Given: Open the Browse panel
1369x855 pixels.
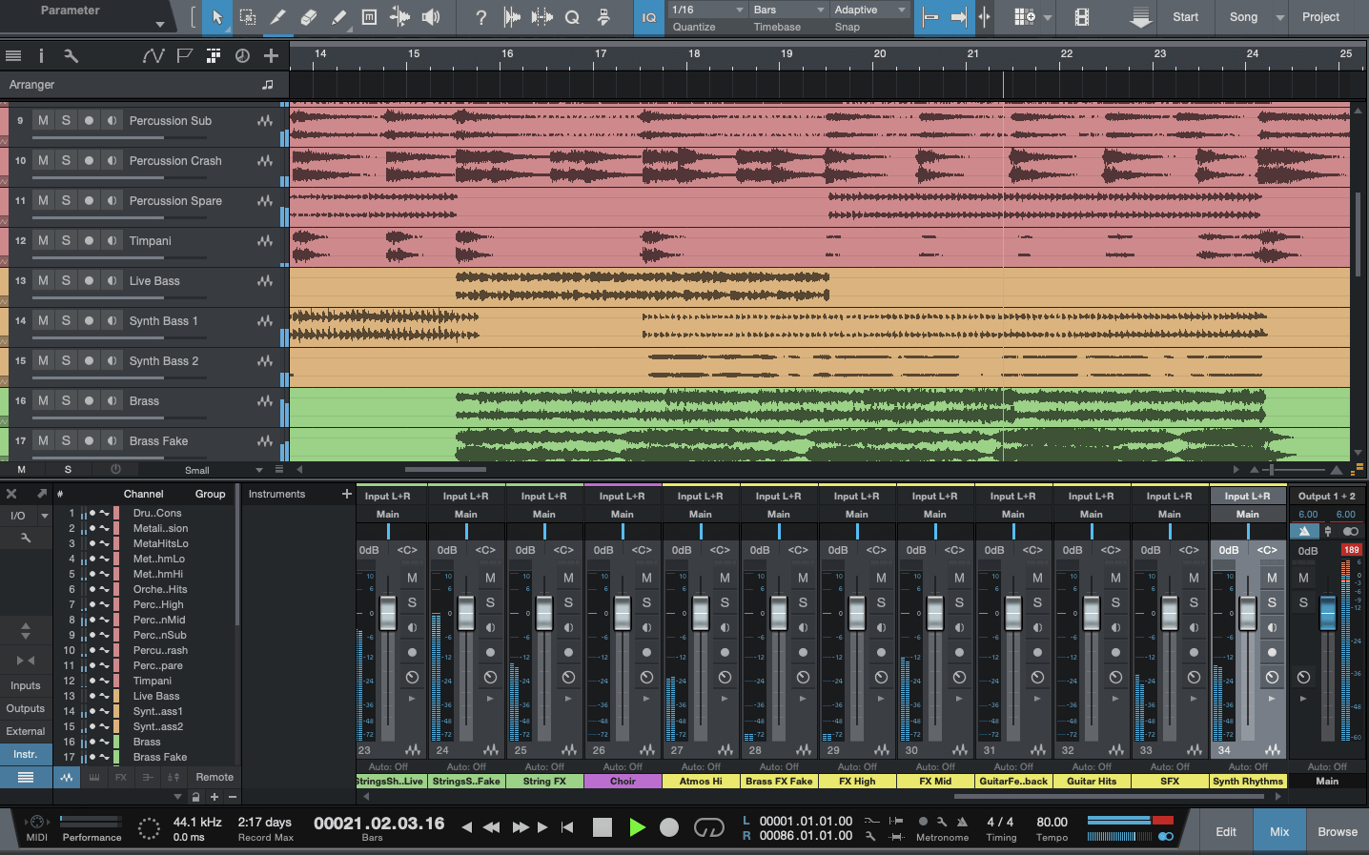Looking at the screenshot, I should click(1337, 830).
